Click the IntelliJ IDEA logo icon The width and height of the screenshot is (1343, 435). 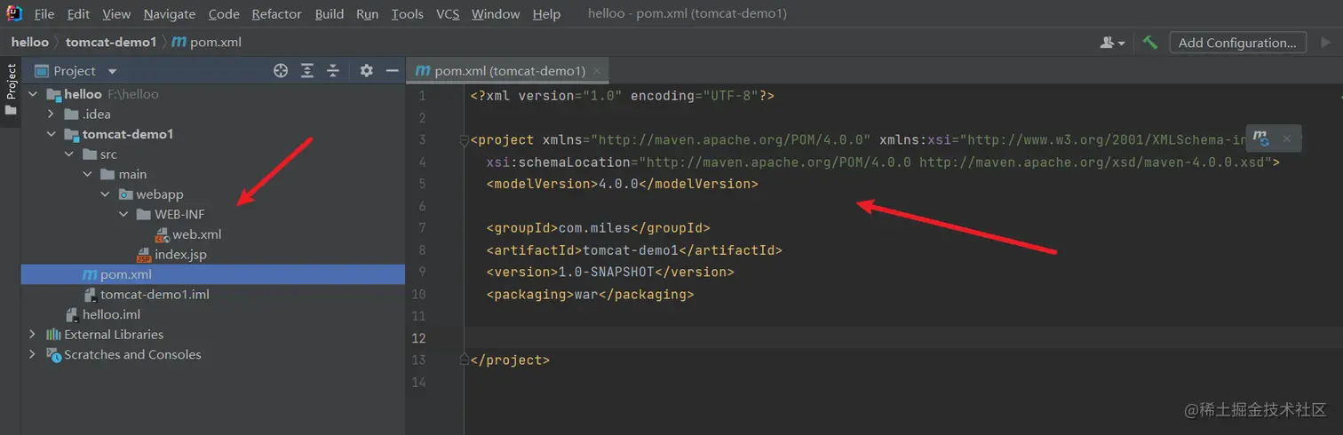[x=14, y=13]
